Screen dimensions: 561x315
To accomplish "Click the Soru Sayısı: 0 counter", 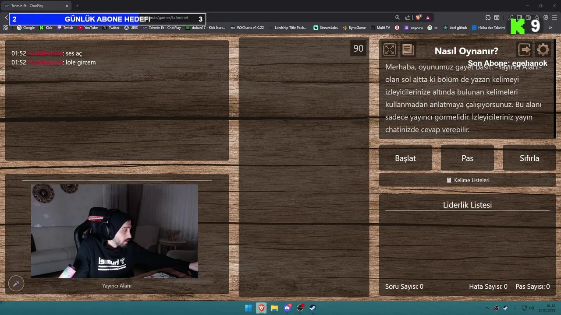I will coord(404,287).
